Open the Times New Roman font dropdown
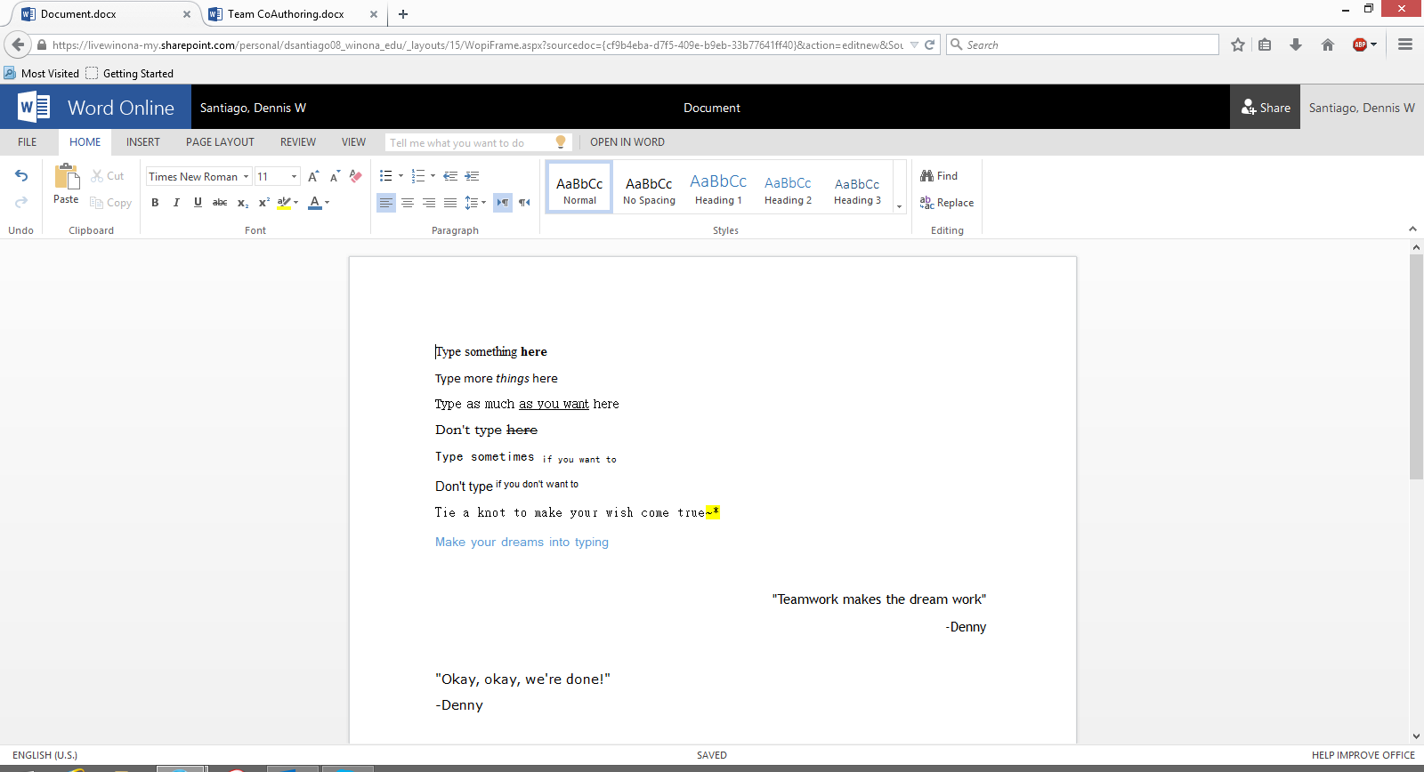Image resolution: width=1424 pixels, height=772 pixels. [247, 176]
